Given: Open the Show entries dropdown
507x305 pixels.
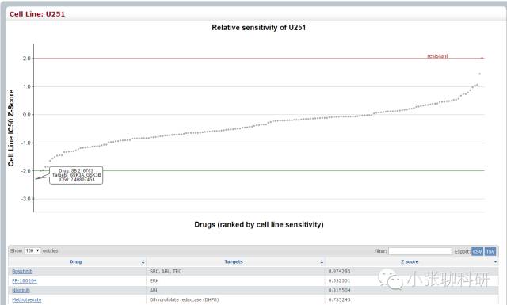Looking at the screenshot, I should (32, 250).
